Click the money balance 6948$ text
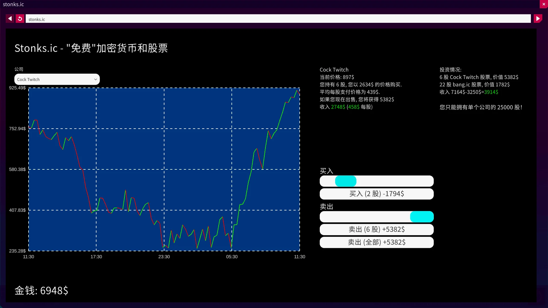Screen dimensions: 548x308 [41, 291]
